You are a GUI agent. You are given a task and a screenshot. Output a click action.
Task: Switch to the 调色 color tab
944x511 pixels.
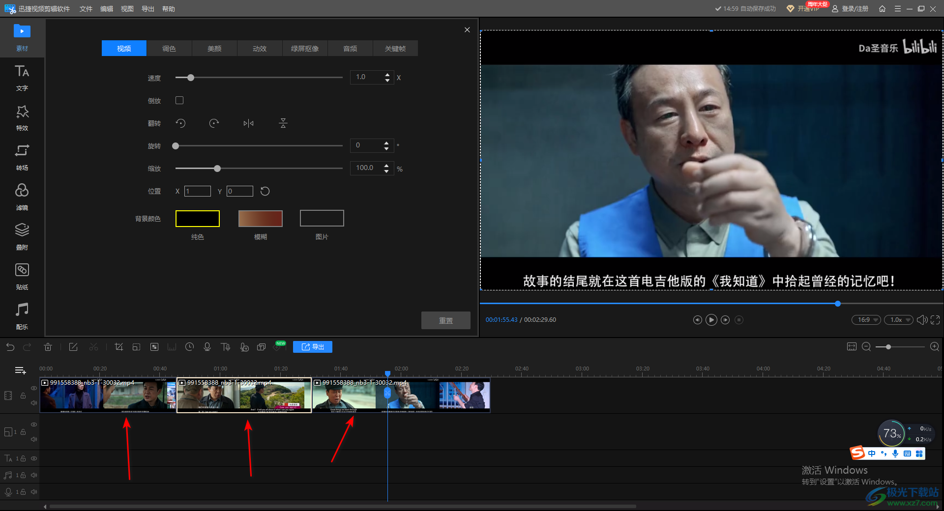(x=169, y=49)
